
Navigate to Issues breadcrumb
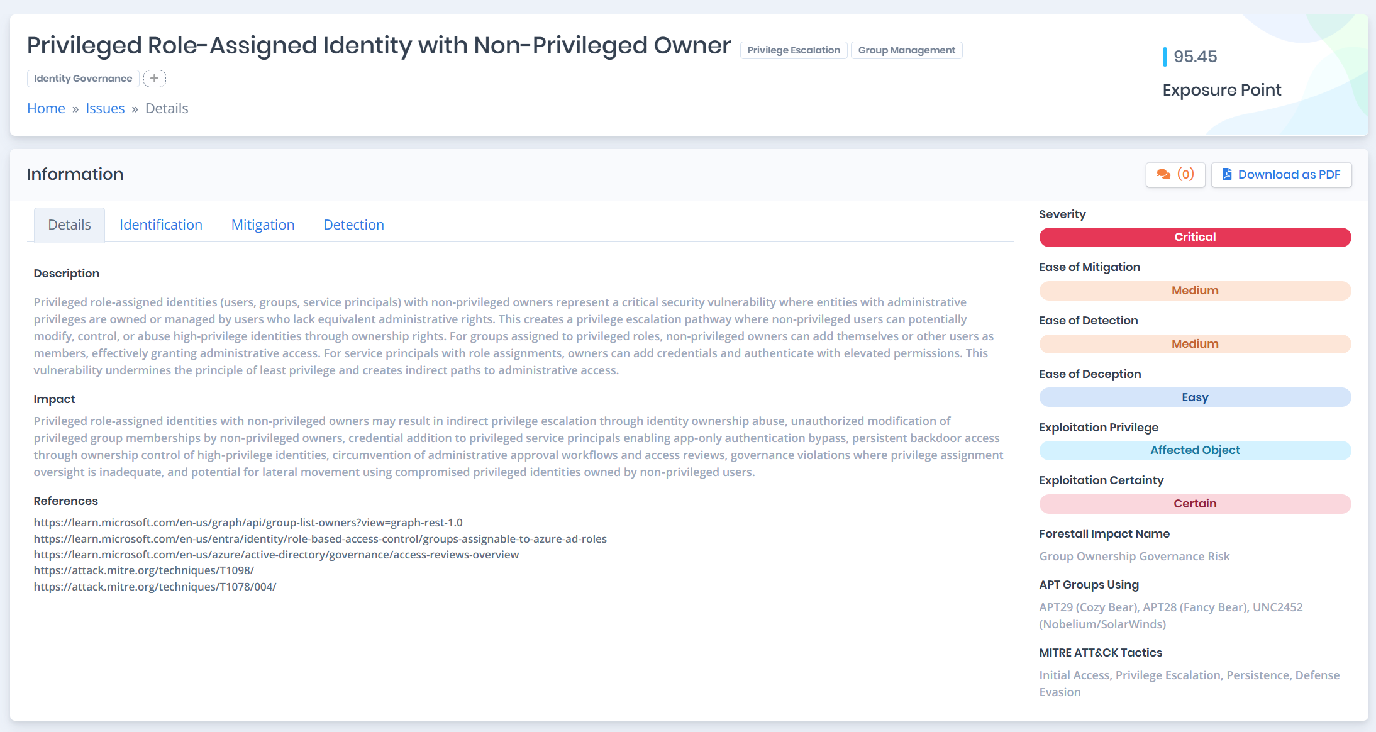[x=105, y=108]
